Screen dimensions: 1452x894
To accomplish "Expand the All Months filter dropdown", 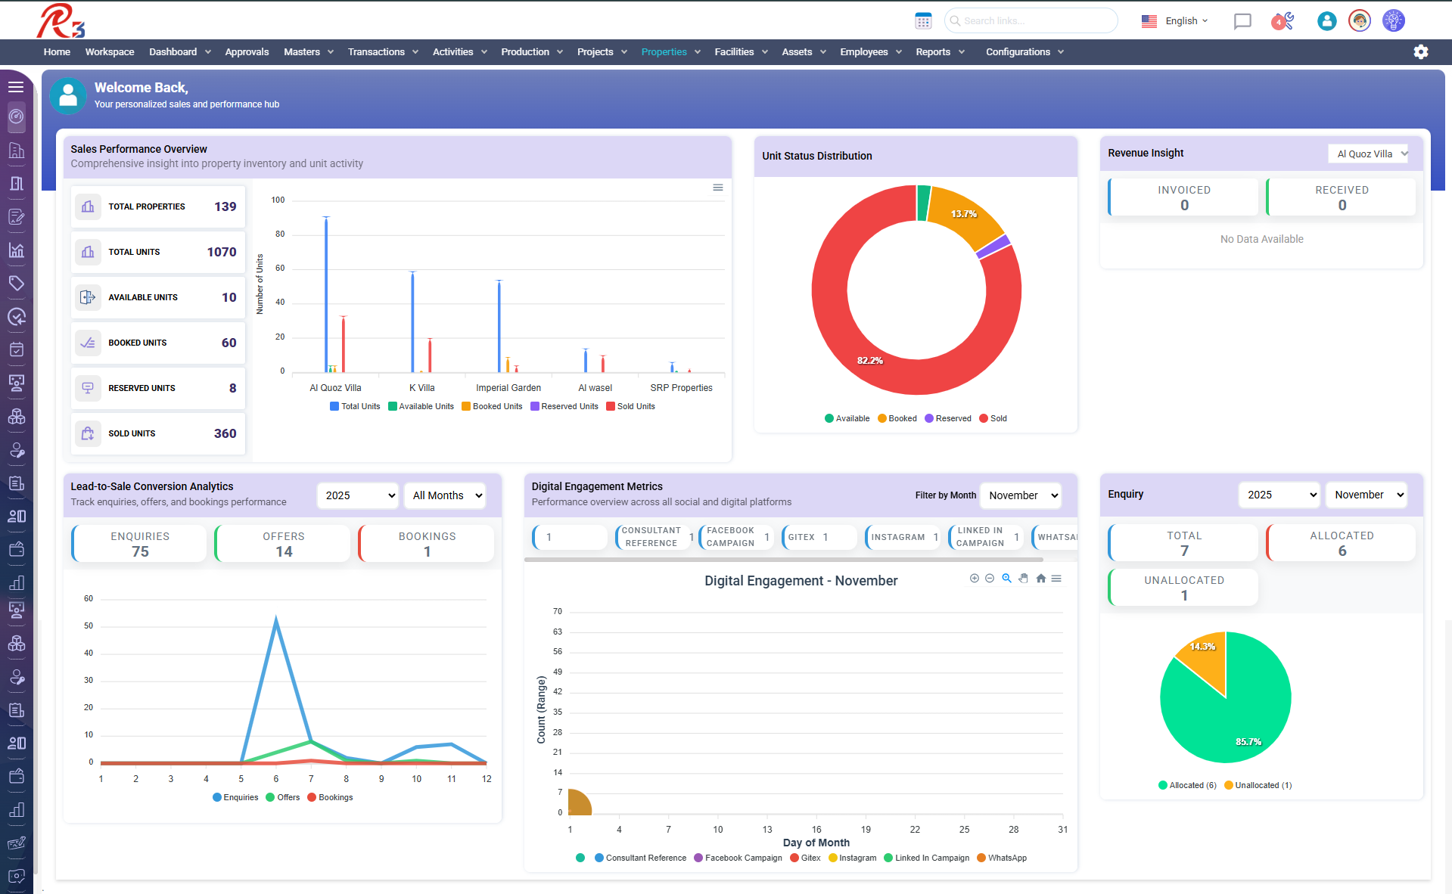I will (x=446, y=495).
